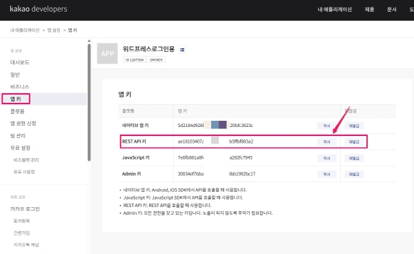Open 앱 권한 신청 in the sidebar
This screenshot has width=414, height=254.
[x=23, y=124]
